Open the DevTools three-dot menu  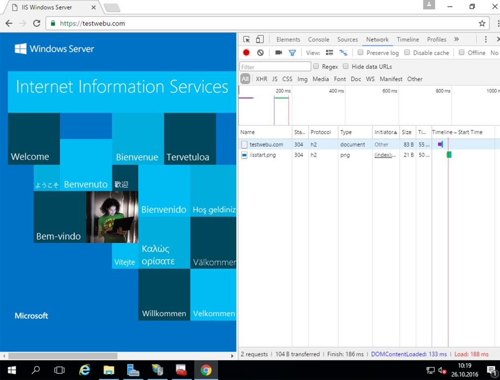click(486, 39)
